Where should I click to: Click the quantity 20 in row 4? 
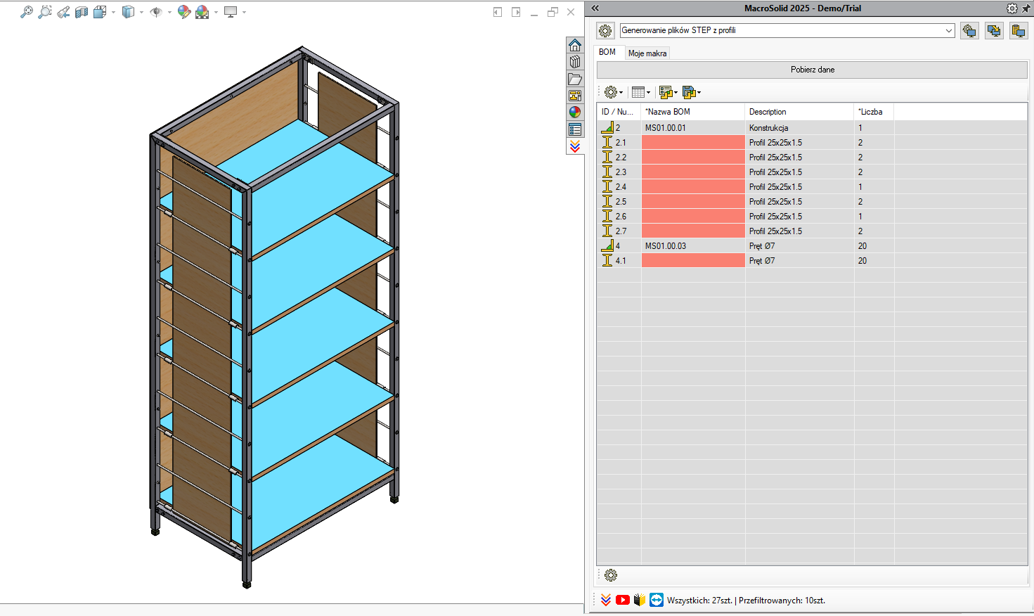(x=862, y=246)
